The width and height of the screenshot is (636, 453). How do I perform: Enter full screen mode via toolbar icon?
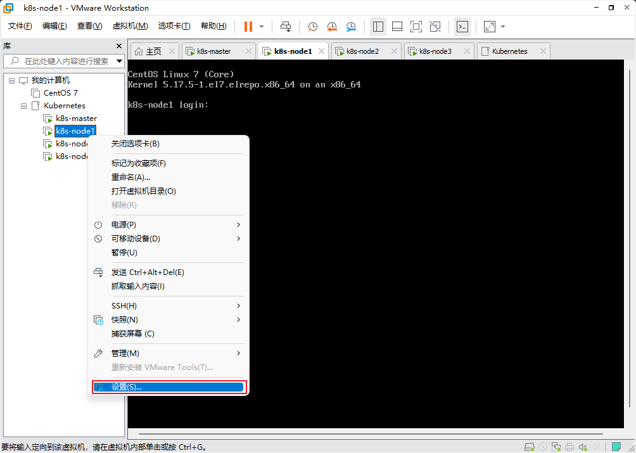pos(416,27)
